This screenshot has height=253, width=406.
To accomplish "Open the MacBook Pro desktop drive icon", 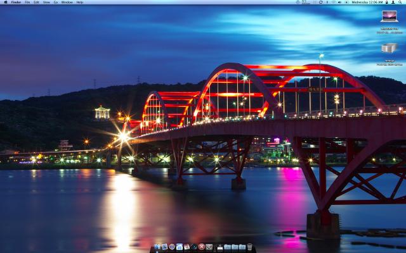I will [389, 16].
